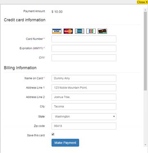Close the payment dialog with Close X

(x=142, y=2)
